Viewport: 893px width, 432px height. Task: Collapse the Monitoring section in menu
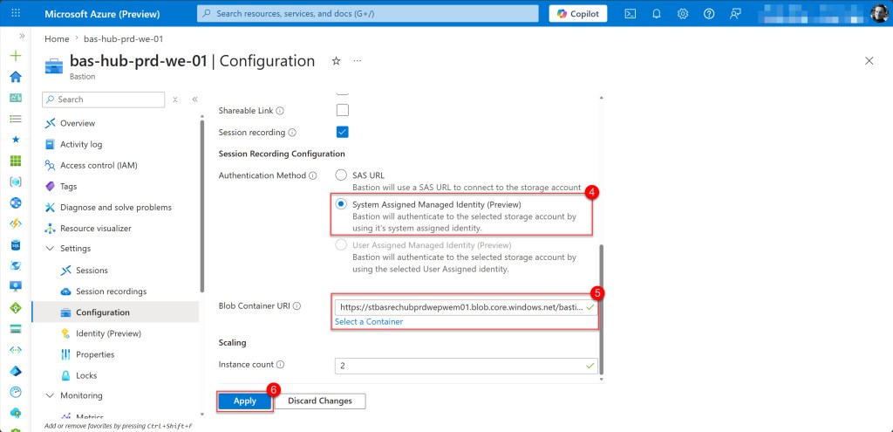[x=50, y=395]
